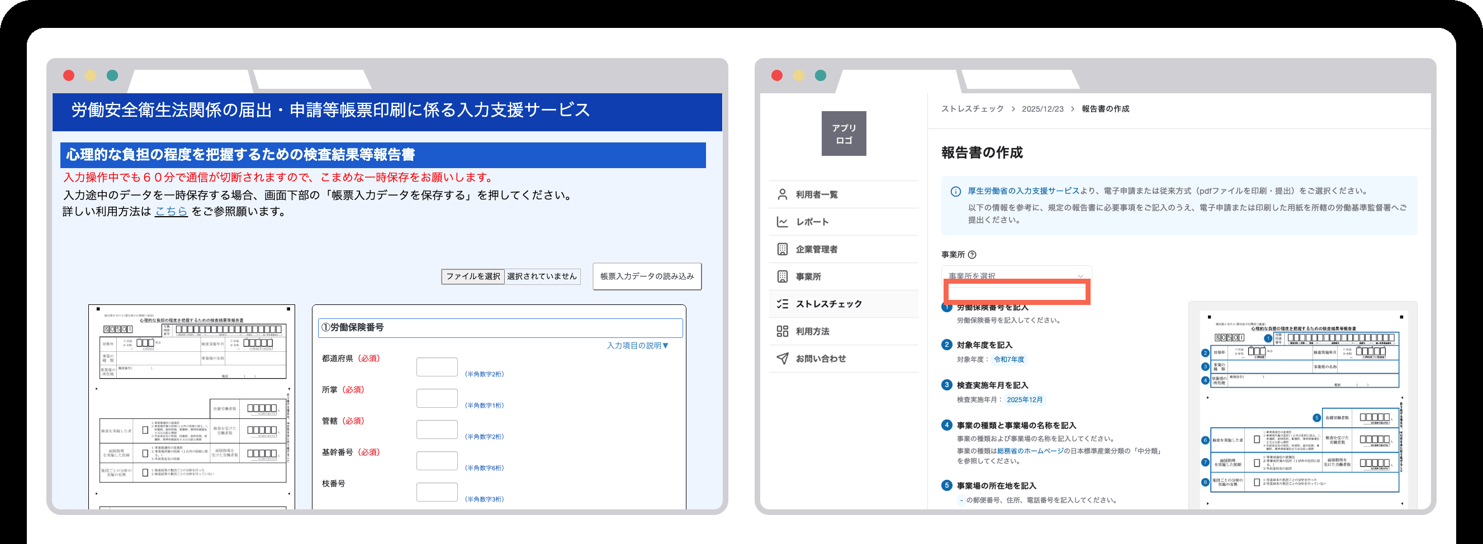Click the 利用者一覧 person icon

tap(782, 194)
